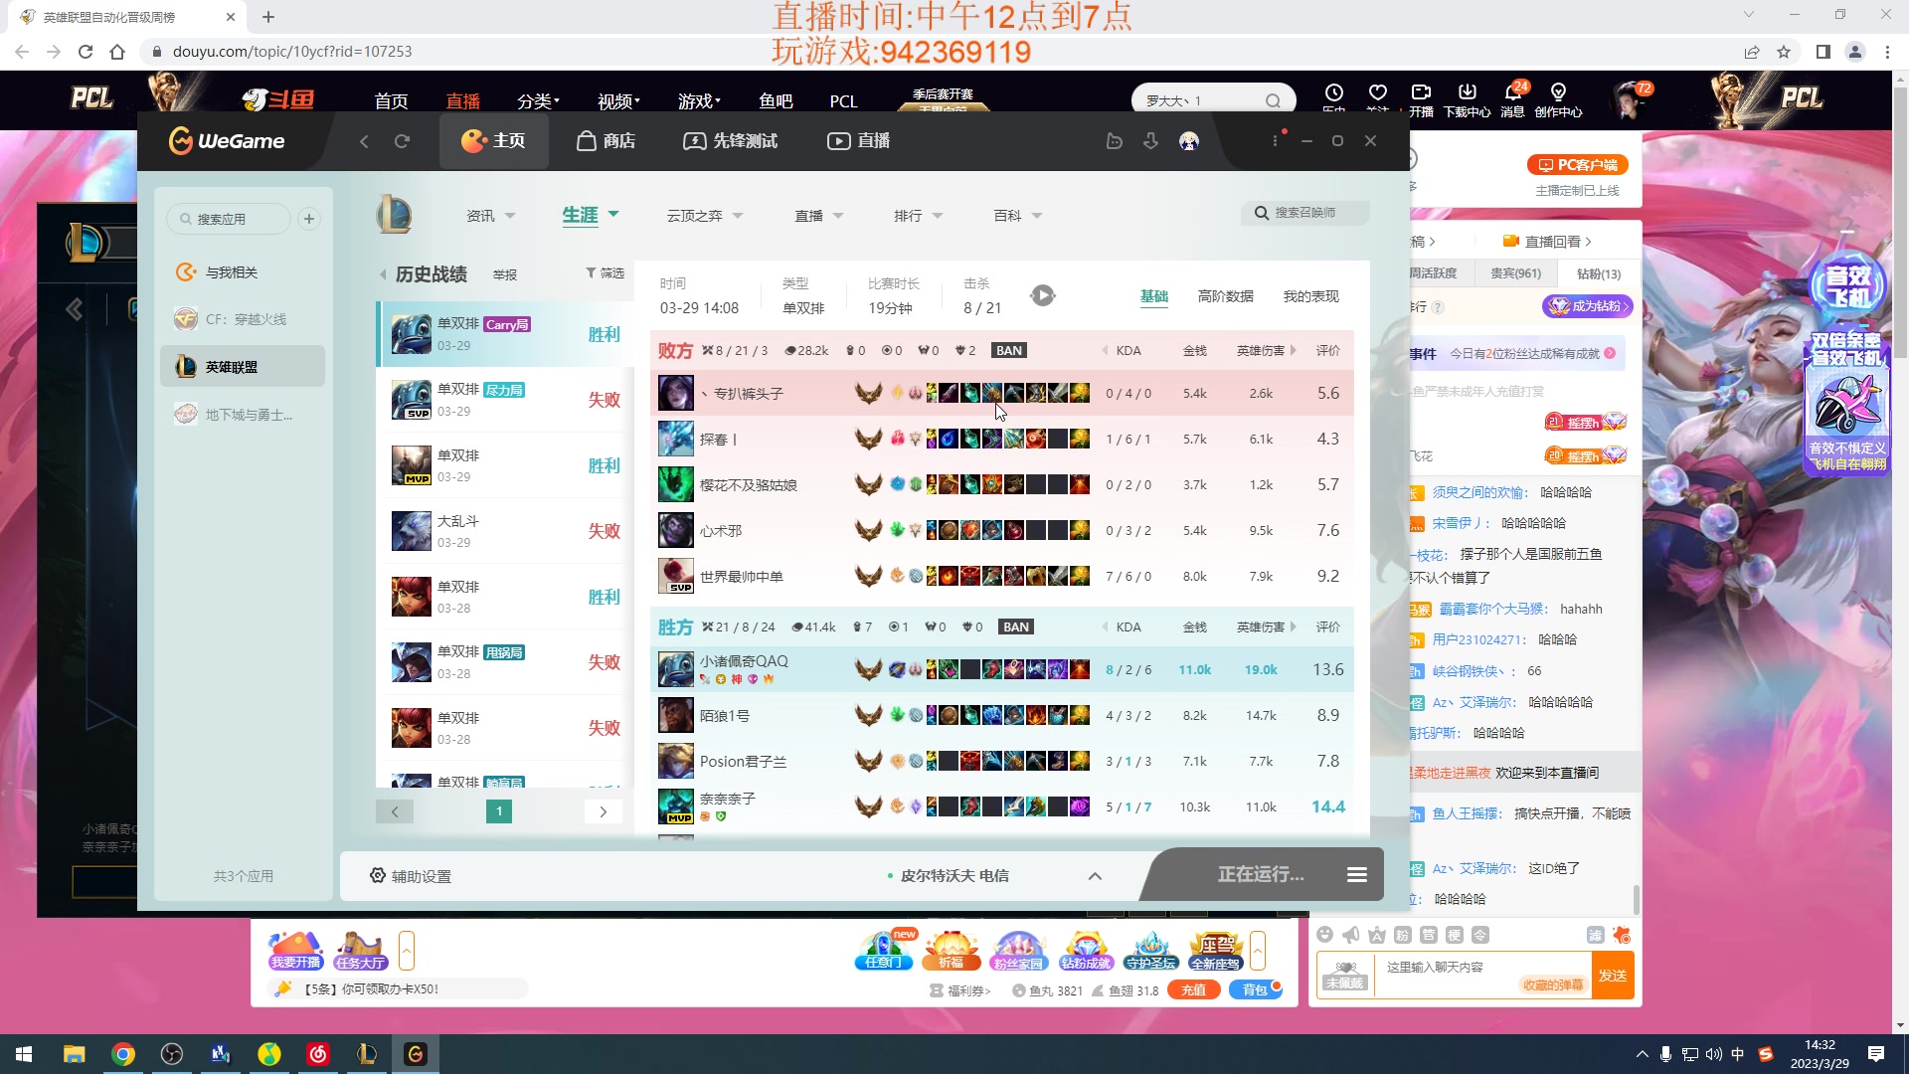1909x1074 pixels.
Task: Open WeGame user avatar menu
Action: [x=1189, y=141]
